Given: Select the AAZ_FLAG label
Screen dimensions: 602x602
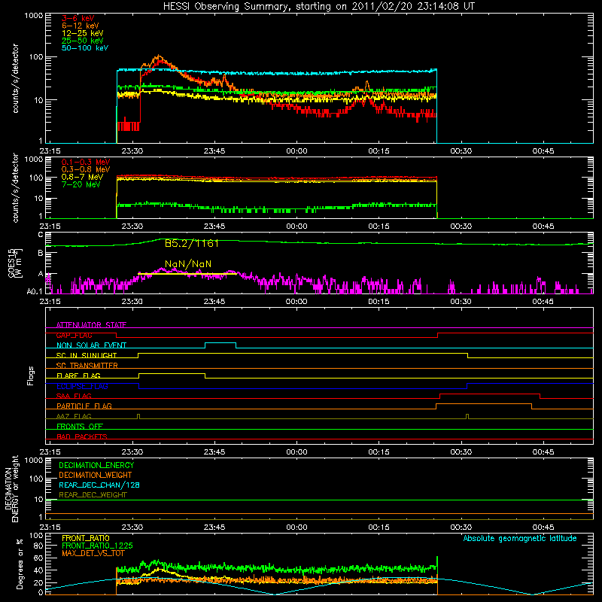Looking at the screenshot, I should tap(74, 416).
